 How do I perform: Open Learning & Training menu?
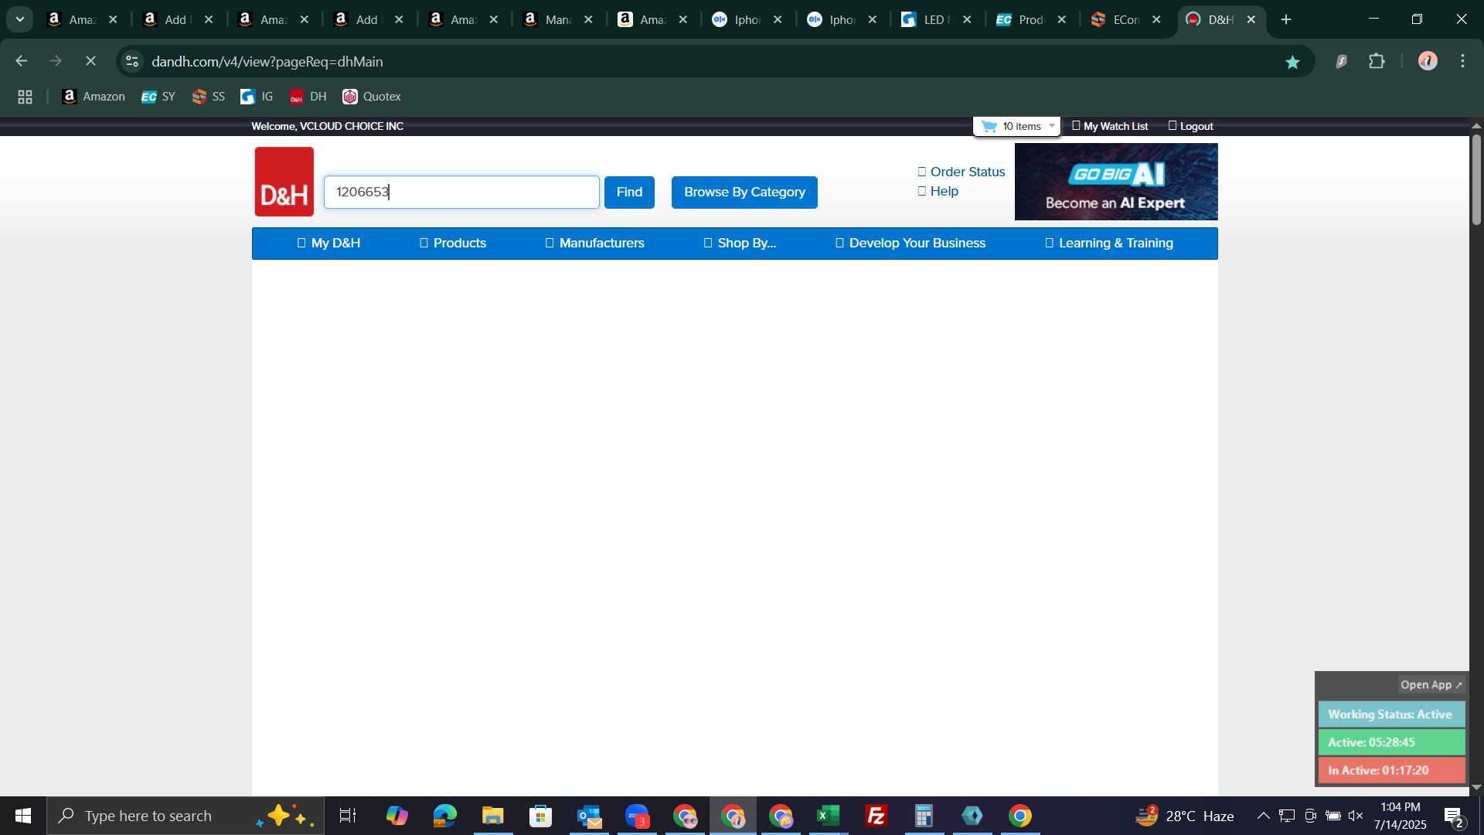[x=1108, y=244]
